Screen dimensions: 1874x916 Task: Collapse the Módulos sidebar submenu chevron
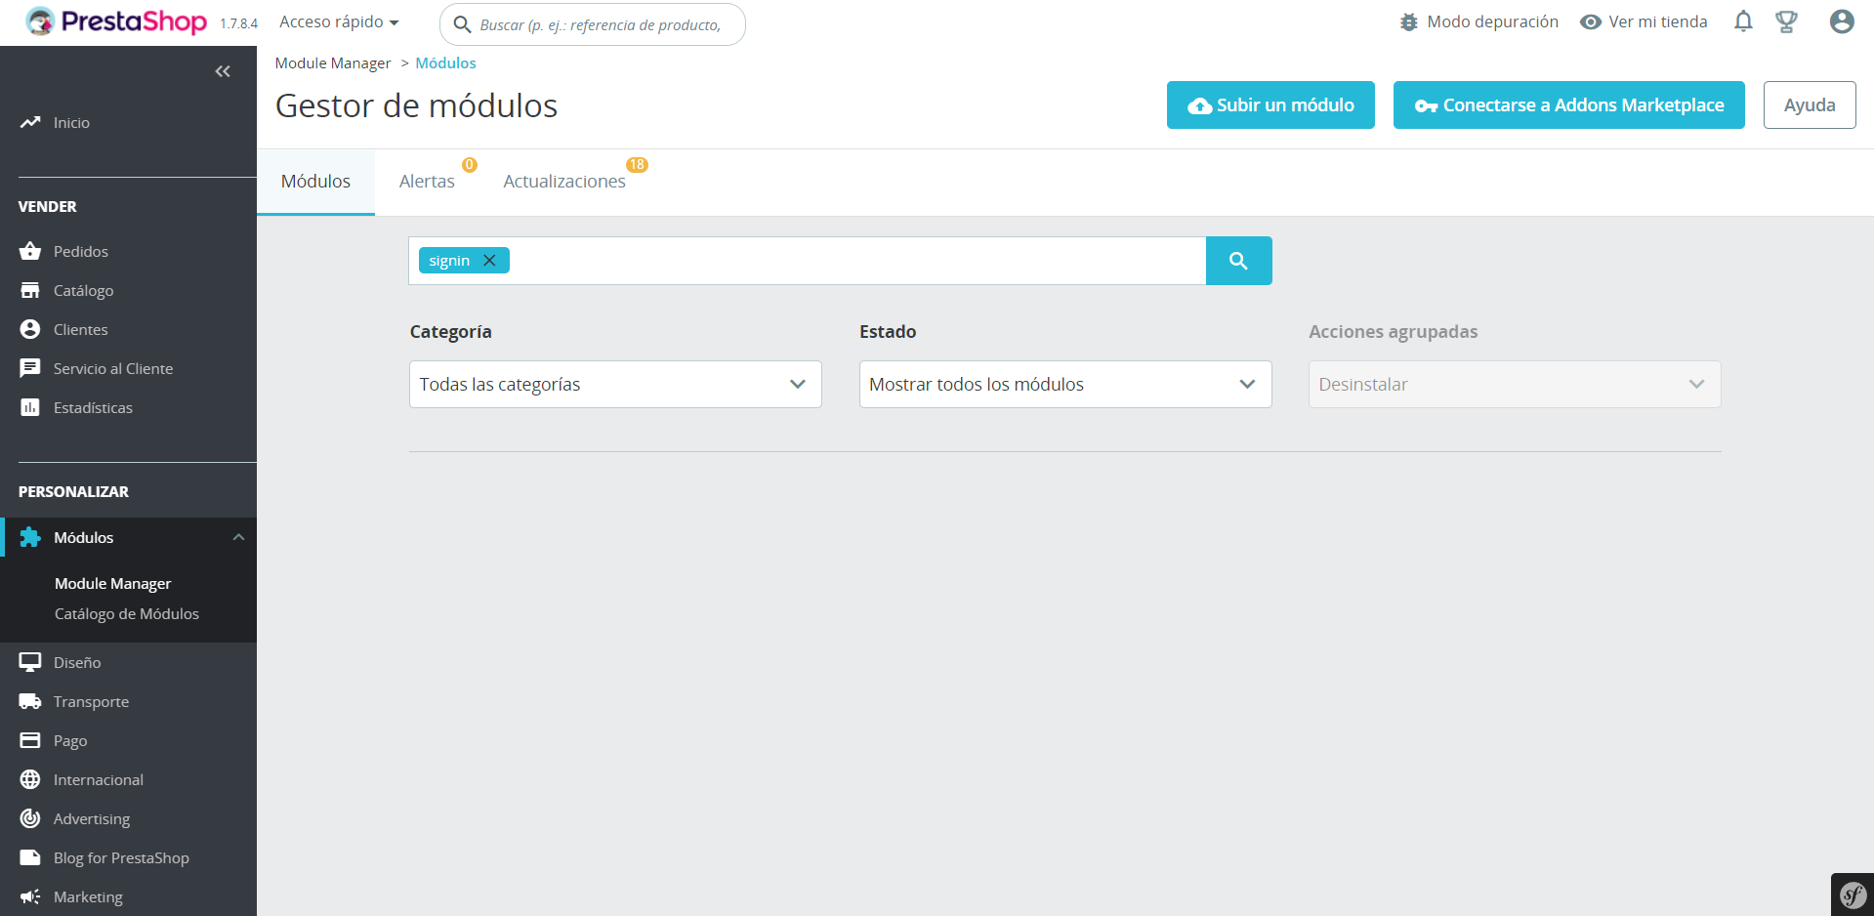click(238, 537)
